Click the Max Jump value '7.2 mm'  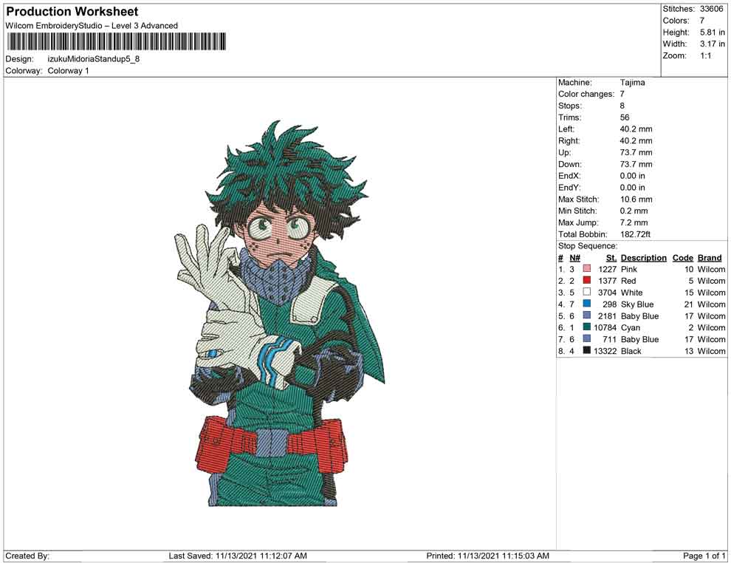tap(634, 222)
